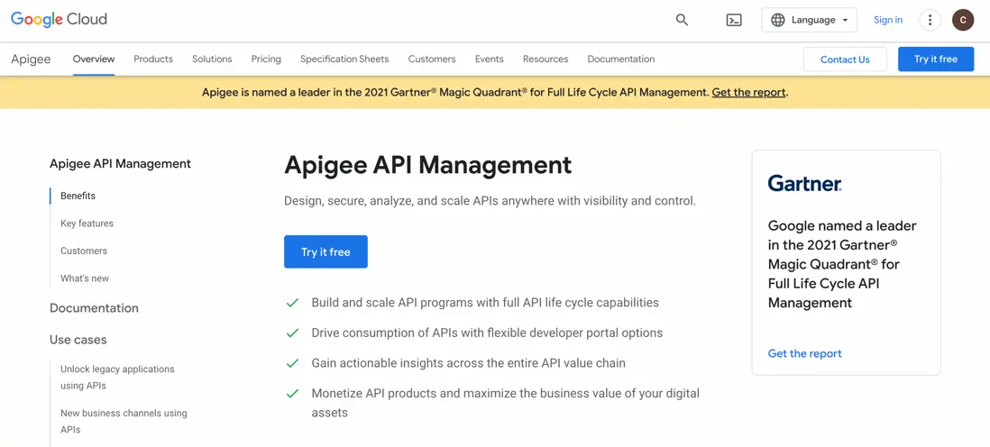This screenshot has height=447, width=990.
Task: Click the Google Cloud logo
Action: click(x=59, y=19)
